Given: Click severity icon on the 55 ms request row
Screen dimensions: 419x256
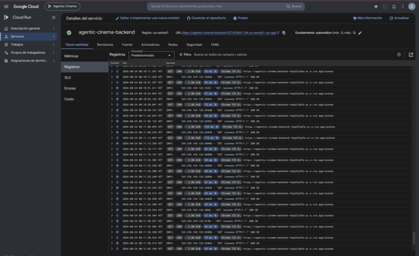Looking at the screenshot, I should [x=117, y=71].
